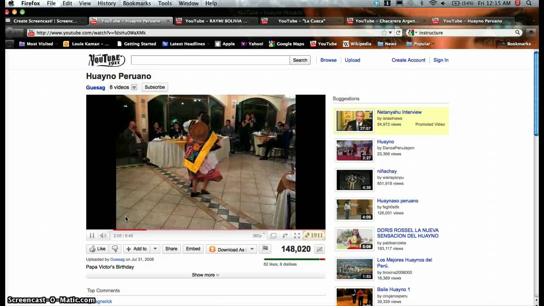Click the search magnifier icon

click(x=518, y=33)
